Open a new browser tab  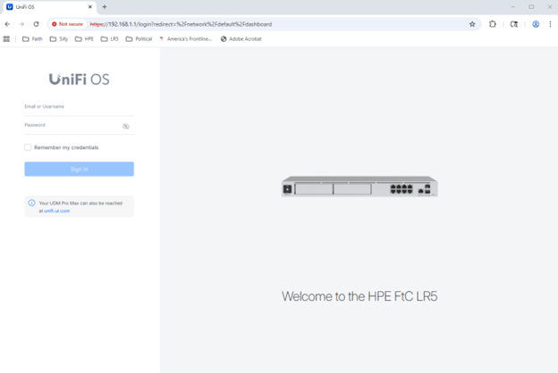point(105,7)
